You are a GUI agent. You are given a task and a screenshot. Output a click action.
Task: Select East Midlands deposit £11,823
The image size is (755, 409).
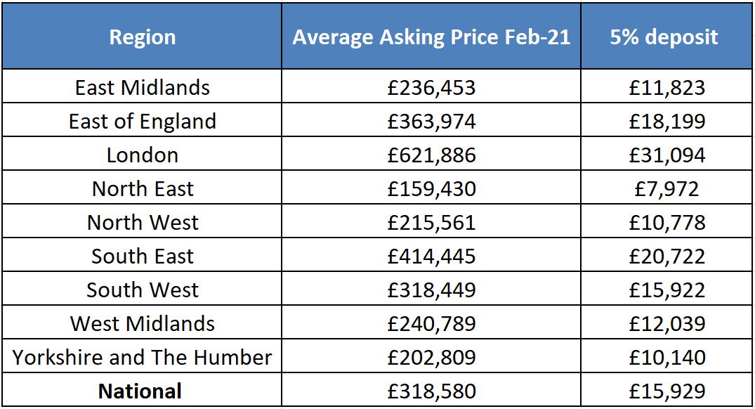tap(667, 88)
